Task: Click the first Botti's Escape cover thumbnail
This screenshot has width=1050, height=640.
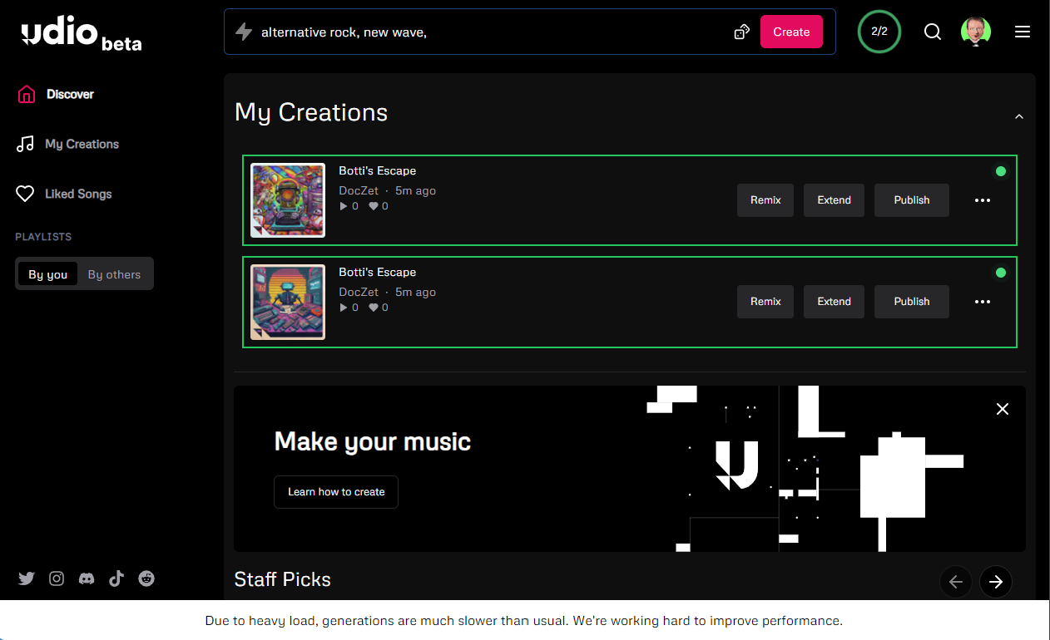Action: (x=288, y=200)
